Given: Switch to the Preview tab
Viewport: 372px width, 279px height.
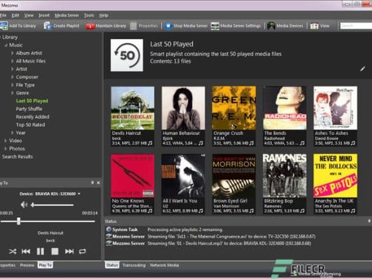Looking at the screenshot, I should (x=27, y=265).
